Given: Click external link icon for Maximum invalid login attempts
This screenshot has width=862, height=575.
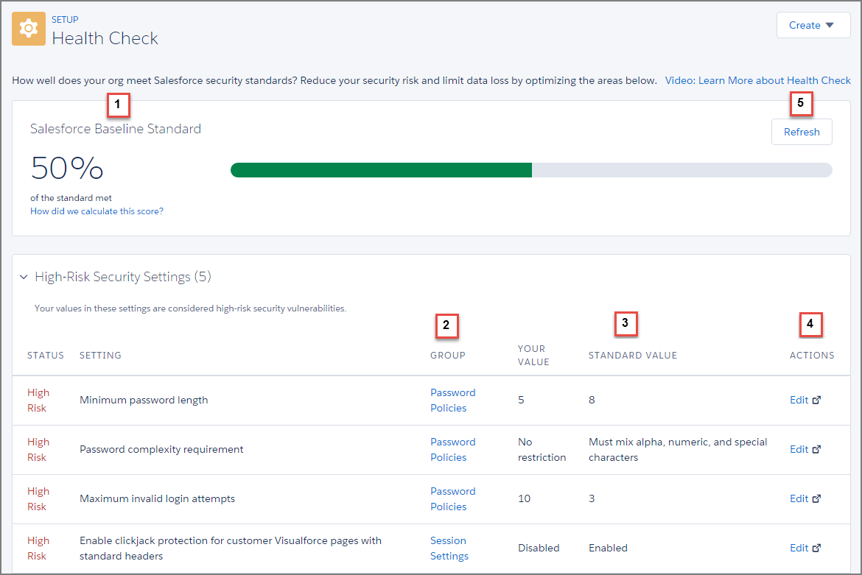Looking at the screenshot, I should point(816,498).
